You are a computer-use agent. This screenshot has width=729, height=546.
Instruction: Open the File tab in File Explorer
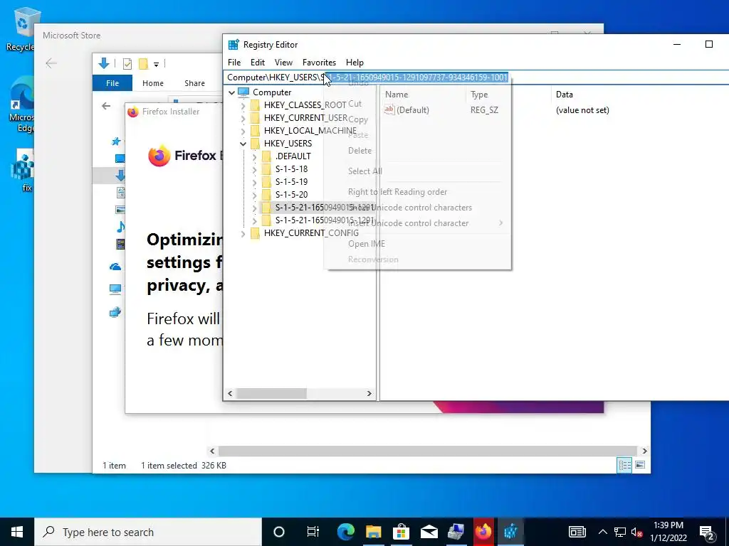coord(112,83)
